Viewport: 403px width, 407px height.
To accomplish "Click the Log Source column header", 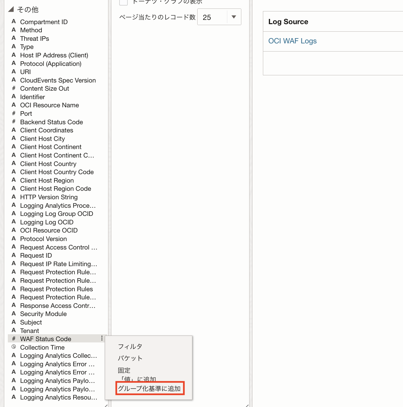I will click(x=288, y=22).
